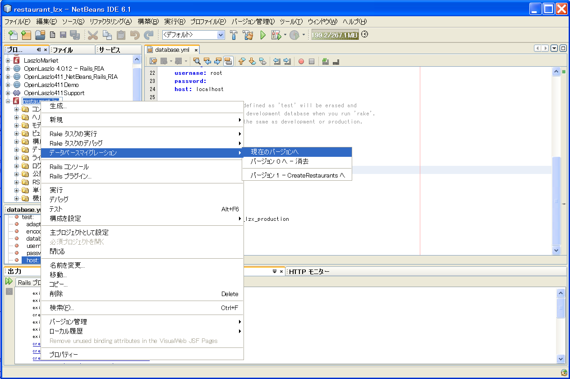This screenshot has width=570, height=379.
Task: Click the Shift Line Right icon
Action: coord(287,61)
